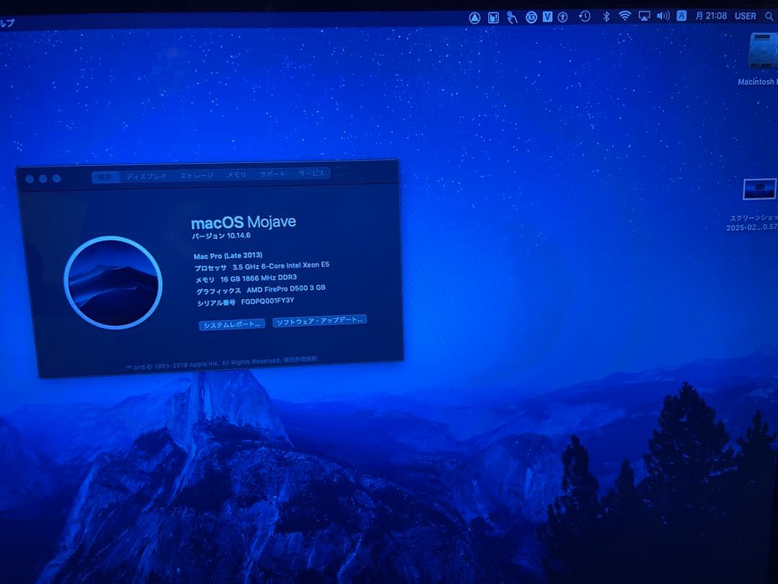Open the USER fast user switching menu
This screenshot has width=778, height=584.
click(744, 16)
